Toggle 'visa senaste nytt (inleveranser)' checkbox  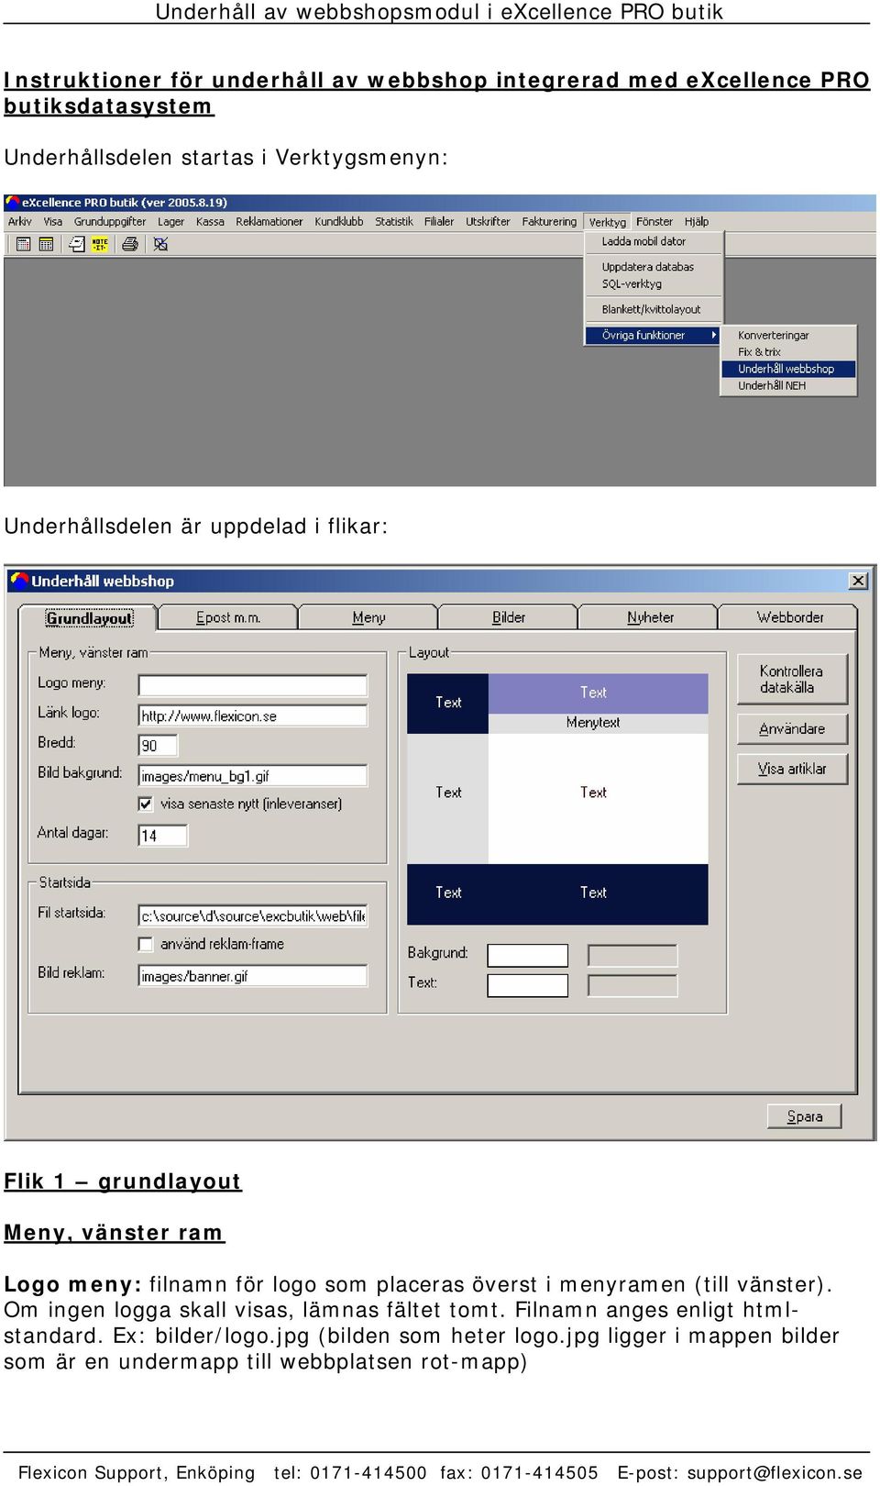pos(145,804)
